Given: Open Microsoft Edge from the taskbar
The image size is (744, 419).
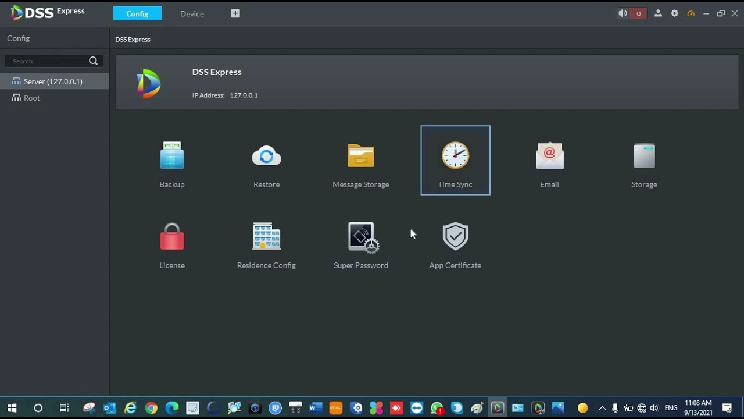Looking at the screenshot, I should coord(172,408).
